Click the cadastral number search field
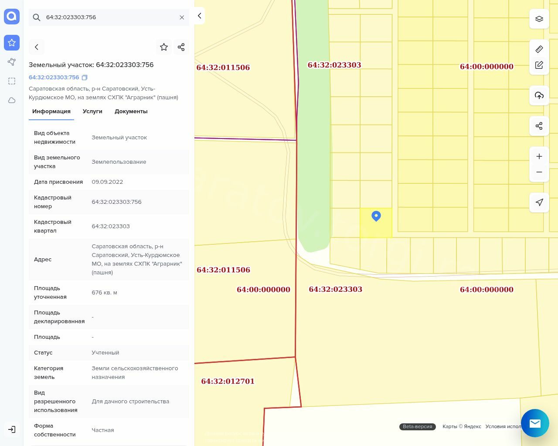Image resolution: width=558 pixels, height=446 pixels. tap(109, 17)
